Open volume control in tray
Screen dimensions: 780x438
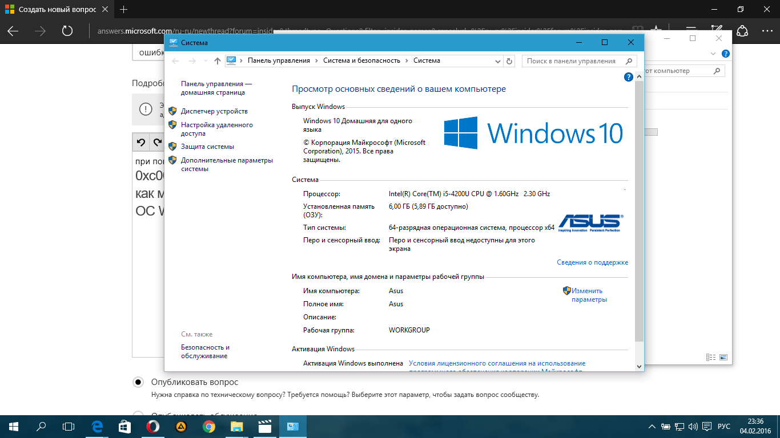pyautogui.click(x=693, y=426)
